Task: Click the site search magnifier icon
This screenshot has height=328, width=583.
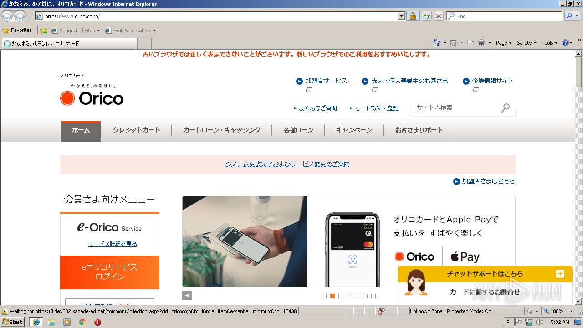Action: click(x=505, y=108)
